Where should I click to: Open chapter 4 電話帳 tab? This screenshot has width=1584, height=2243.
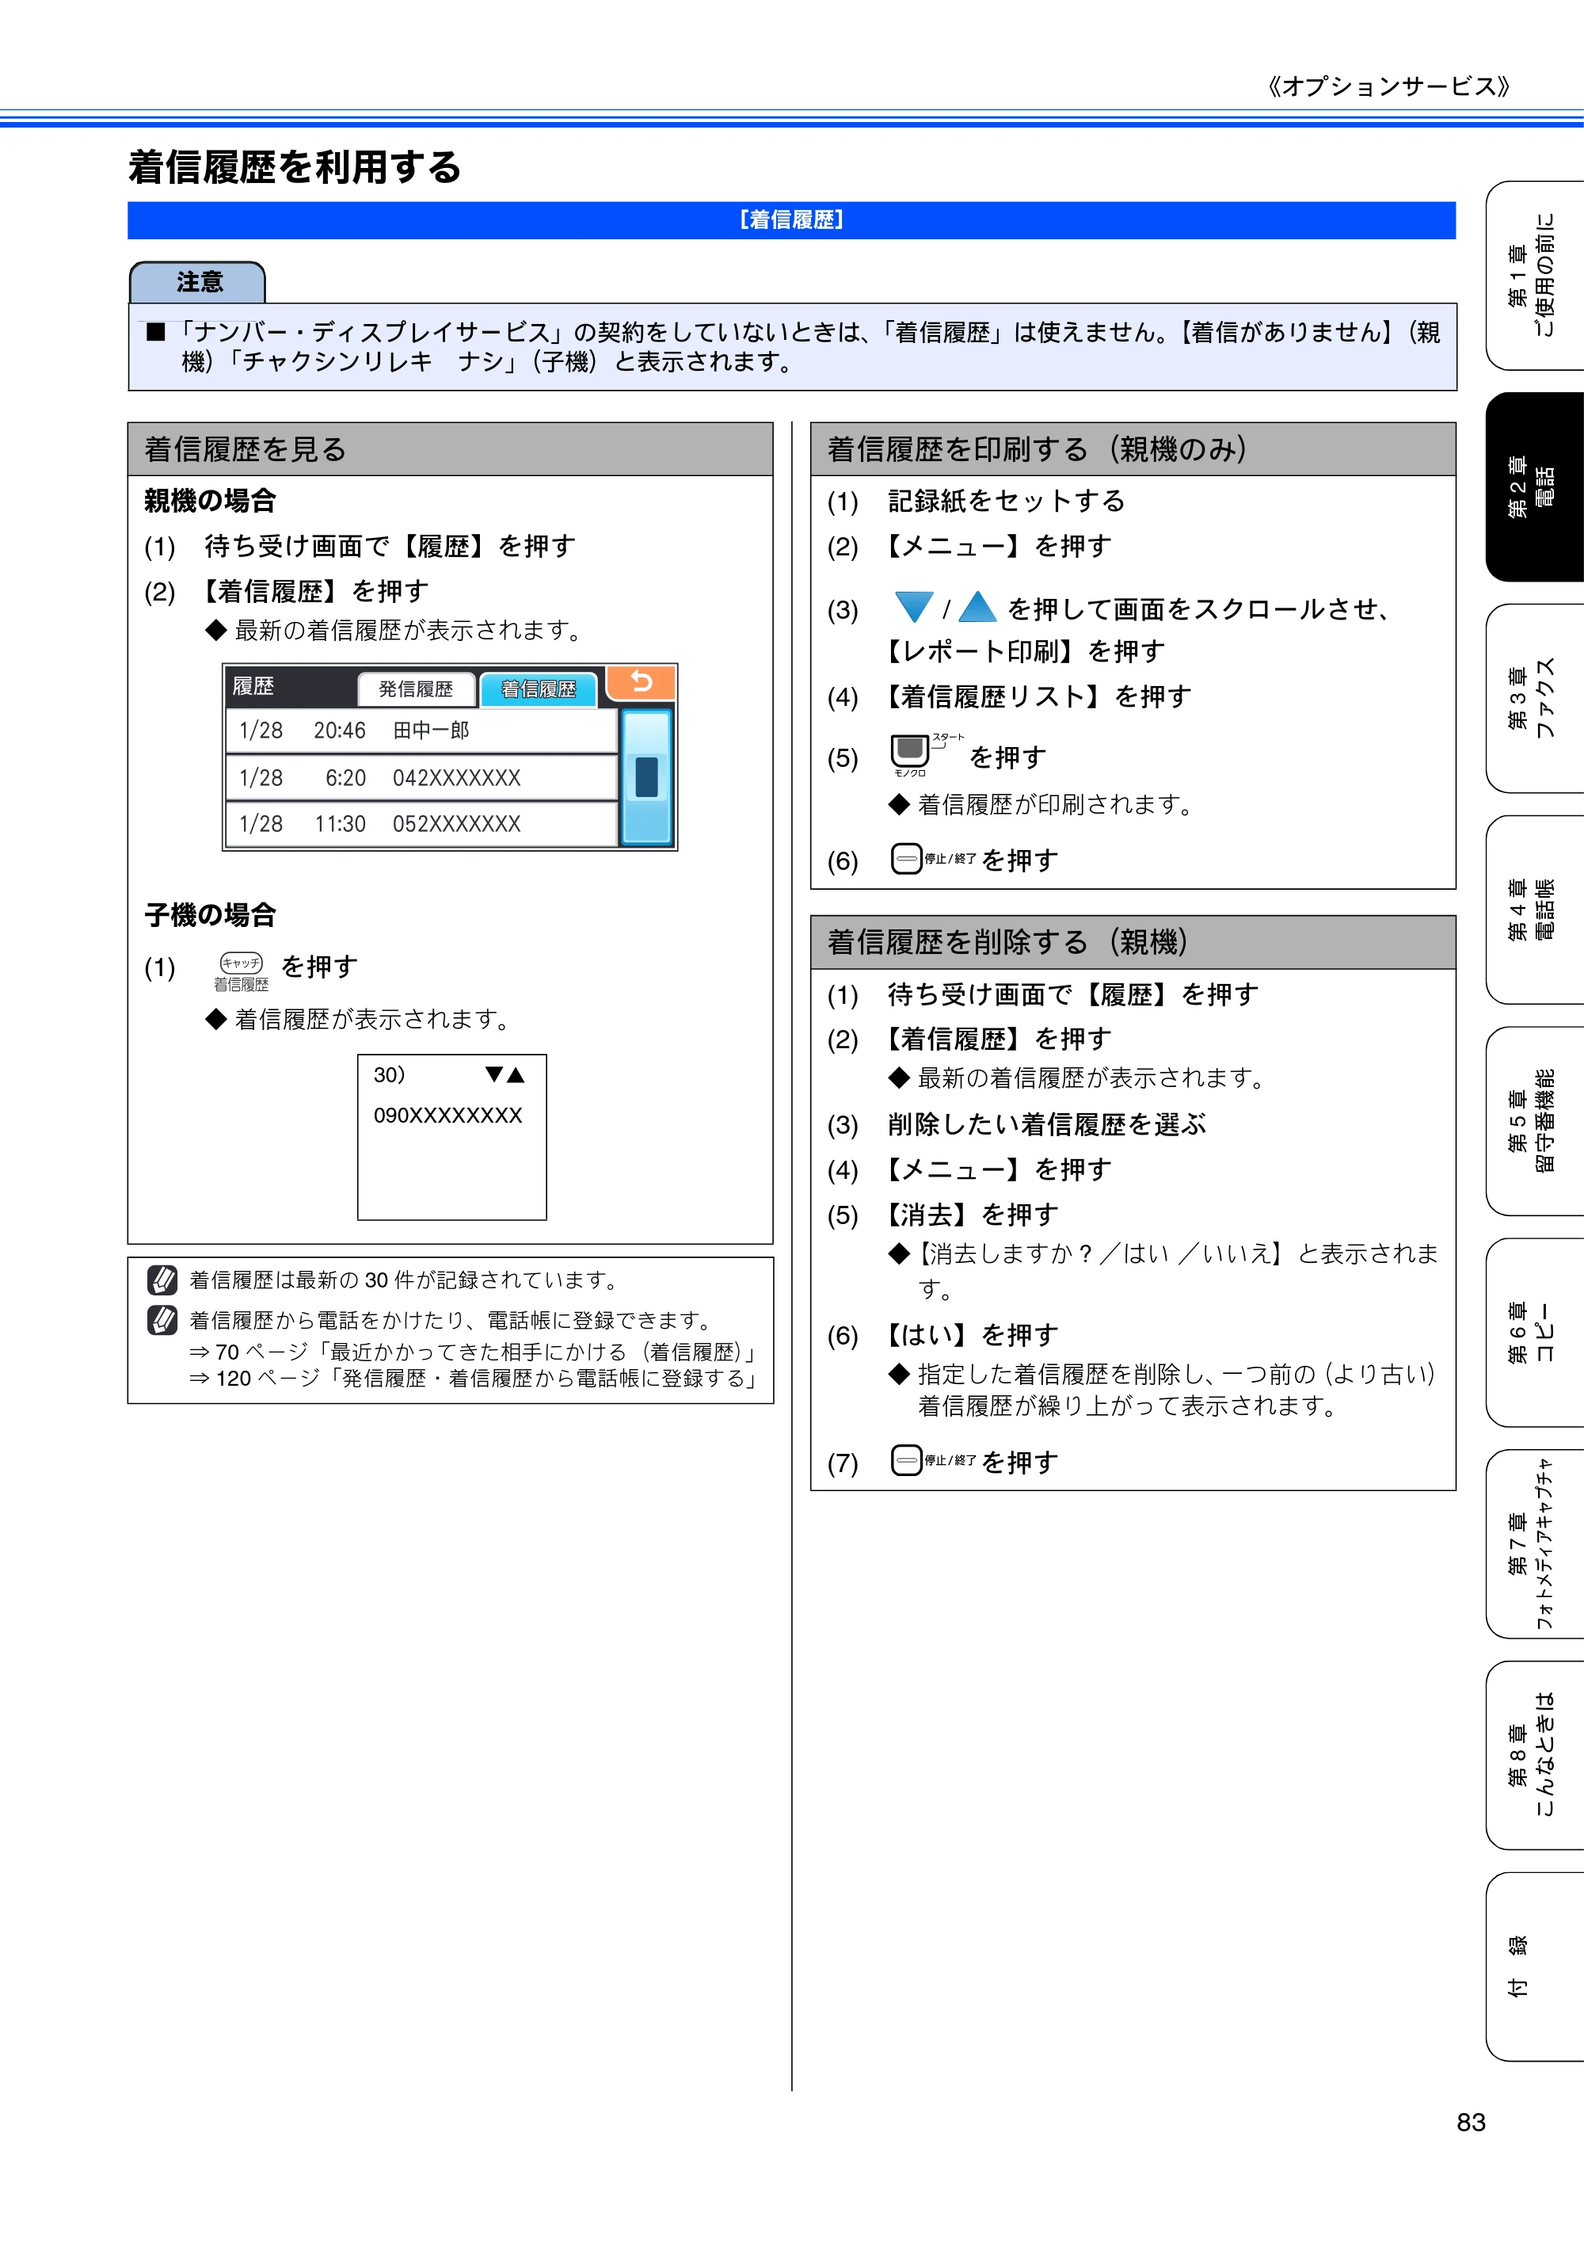(x=1534, y=910)
